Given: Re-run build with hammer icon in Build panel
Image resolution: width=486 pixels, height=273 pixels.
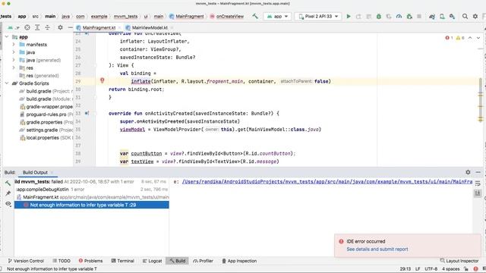Looking at the screenshot, I should pos(8,183).
